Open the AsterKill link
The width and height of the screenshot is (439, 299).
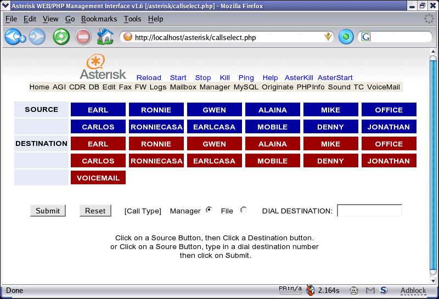299,78
